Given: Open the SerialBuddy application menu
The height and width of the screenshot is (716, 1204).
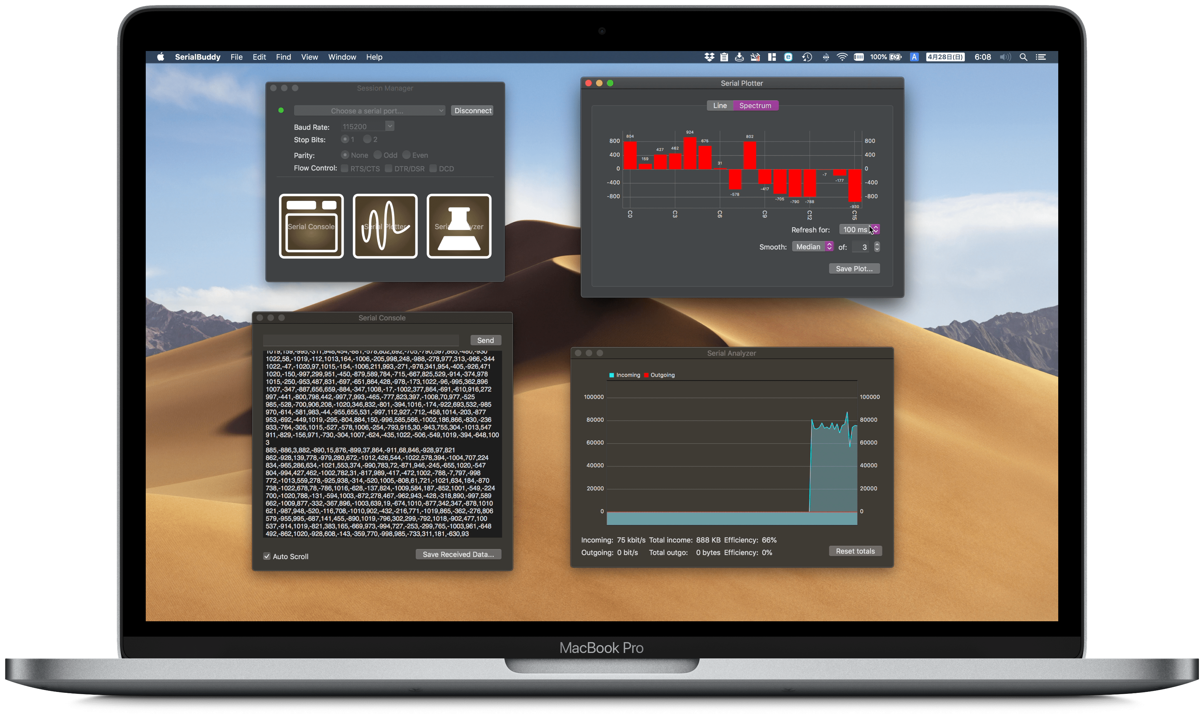Looking at the screenshot, I should (x=197, y=57).
